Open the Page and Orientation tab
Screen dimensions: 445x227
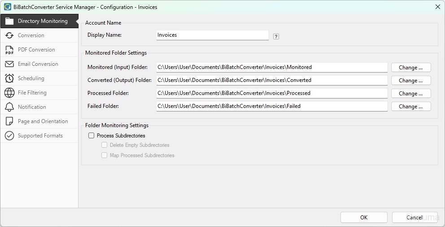[x=43, y=121]
